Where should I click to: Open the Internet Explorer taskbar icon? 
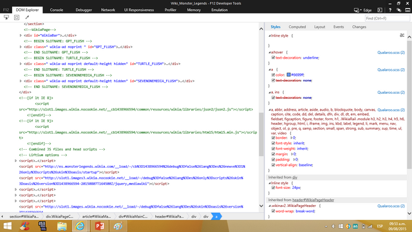[x=80, y=226]
